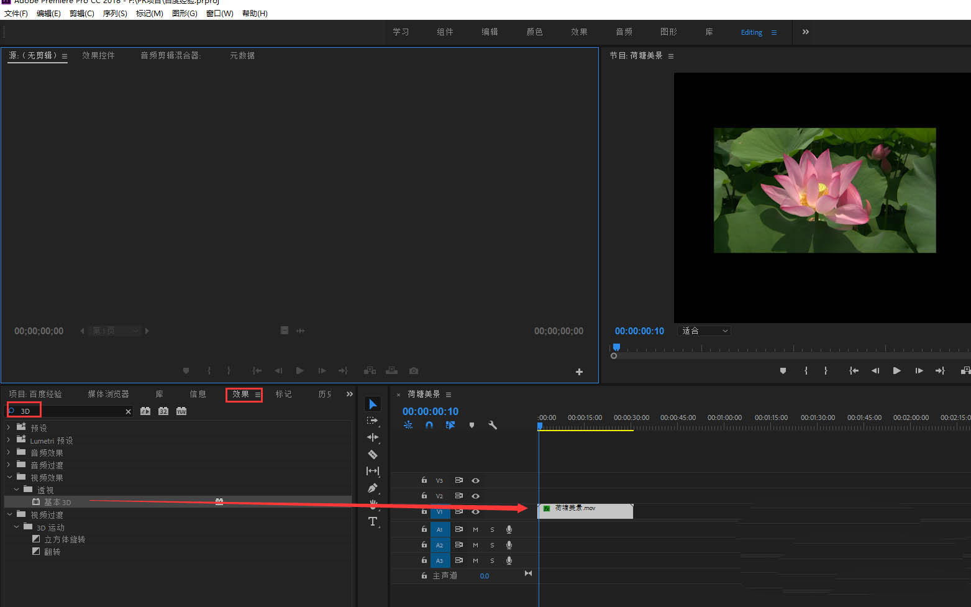
Task: Switch to the 效果控件 tab
Action: tap(99, 55)
